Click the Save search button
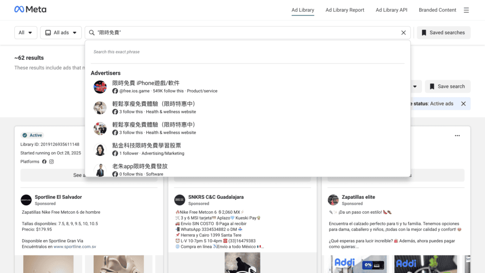The height and width of the screenshot is (273, 485). pos(447,86)
